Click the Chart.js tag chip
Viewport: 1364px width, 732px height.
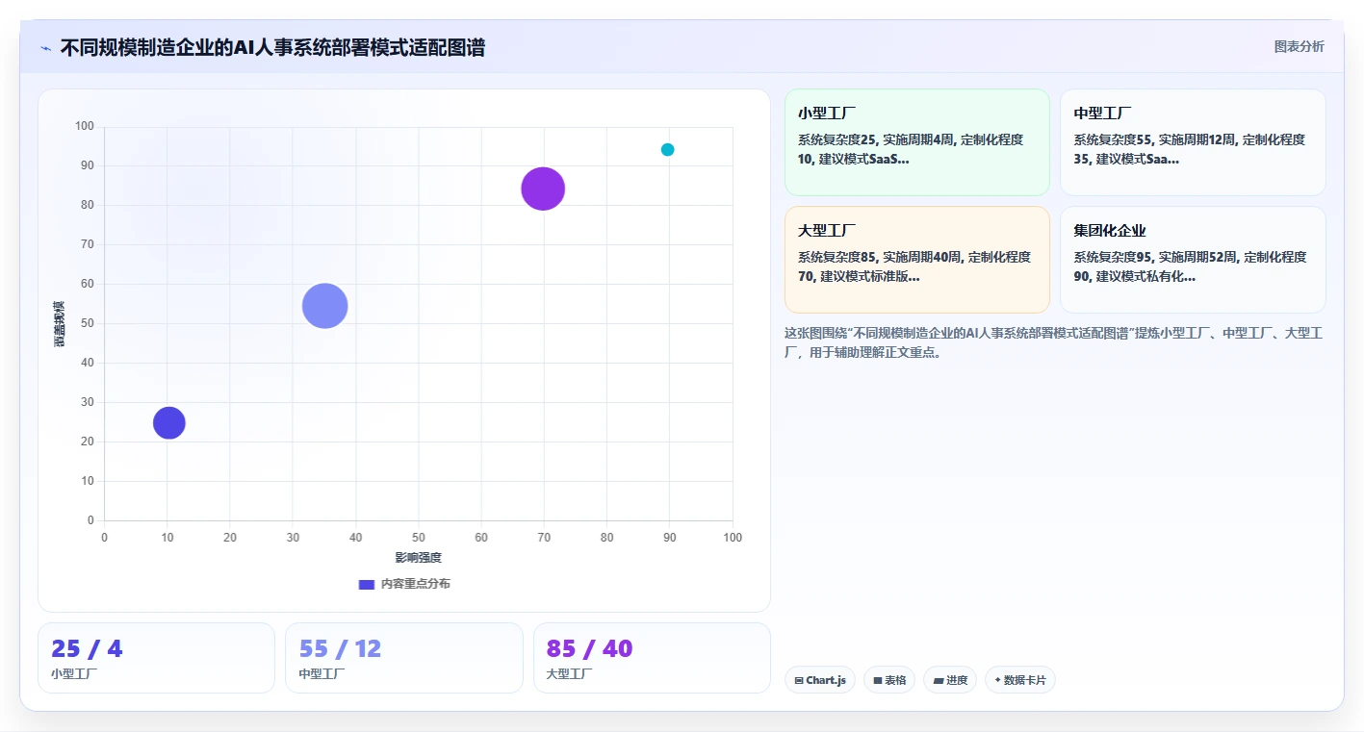click(x=820, y=680)
